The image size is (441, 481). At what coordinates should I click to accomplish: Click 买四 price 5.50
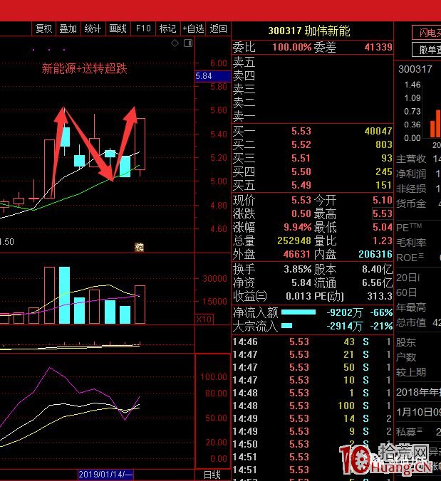[x=301, y=171]
